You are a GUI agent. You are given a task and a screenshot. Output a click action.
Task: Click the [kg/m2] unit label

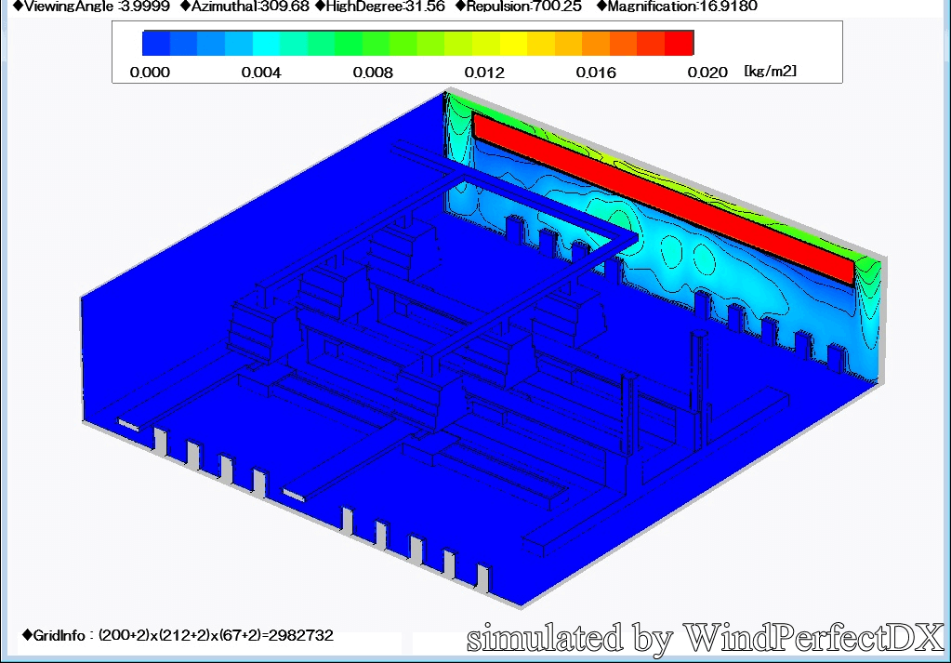pos(770,72)
